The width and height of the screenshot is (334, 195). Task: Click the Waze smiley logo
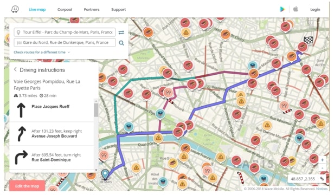(x=15, y=9)
